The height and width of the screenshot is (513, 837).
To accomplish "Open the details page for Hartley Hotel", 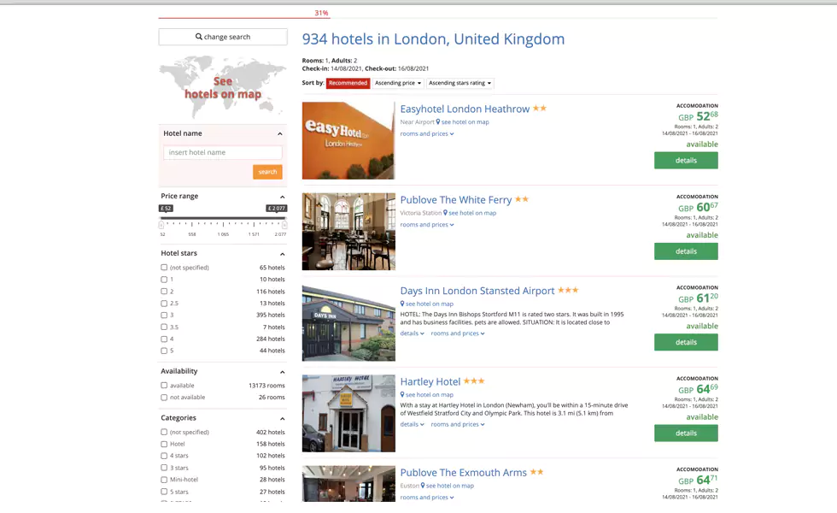I will [x=686, y=433].
